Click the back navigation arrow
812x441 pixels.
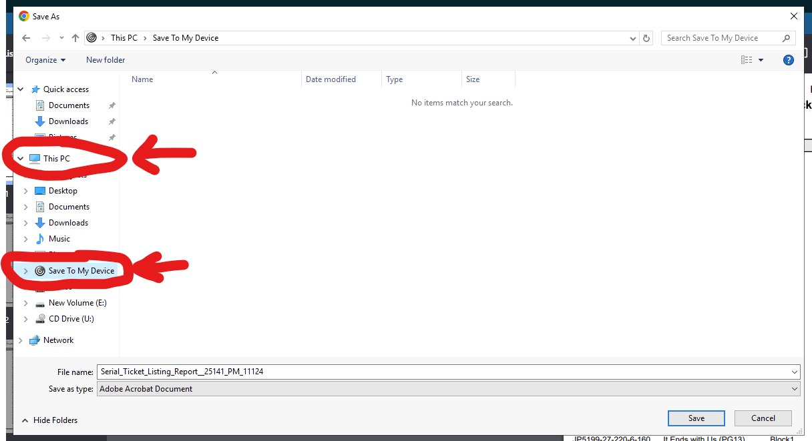(x=26, y=38)
